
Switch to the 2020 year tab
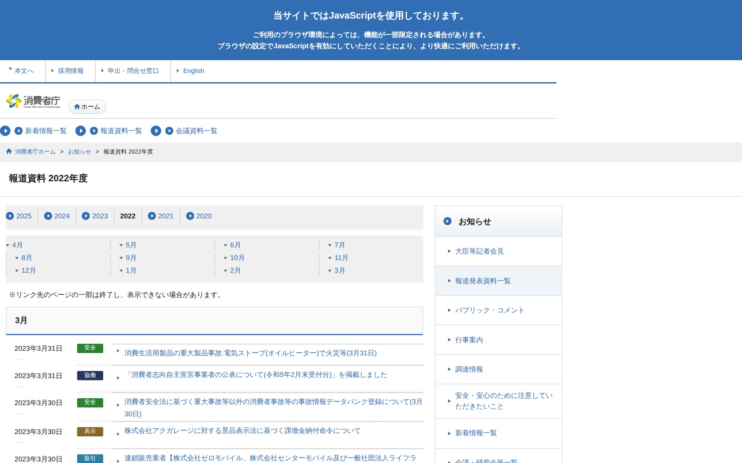tap(204, 216)
